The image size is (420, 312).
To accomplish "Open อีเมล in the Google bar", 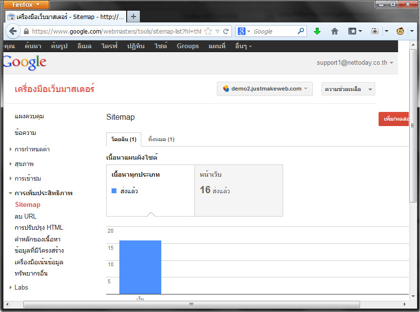I will [84, 46].
